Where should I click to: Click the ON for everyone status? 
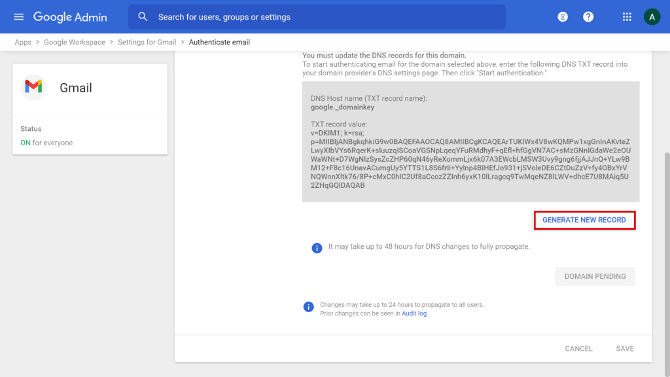(46, 143)
